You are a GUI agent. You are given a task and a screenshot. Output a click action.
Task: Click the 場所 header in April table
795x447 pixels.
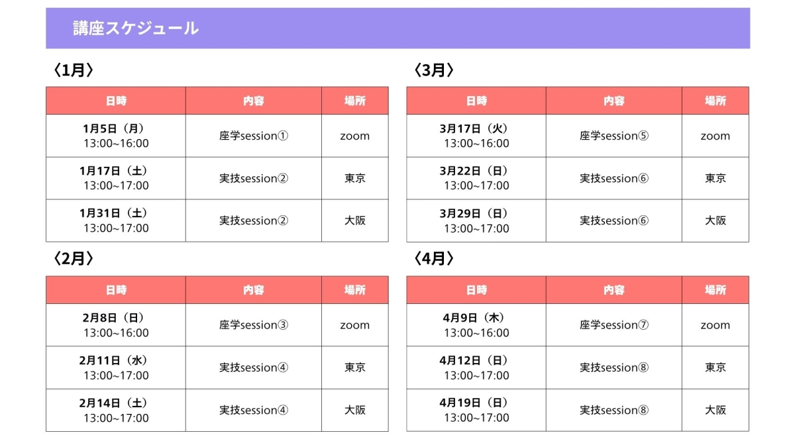[x=715, y=290]
